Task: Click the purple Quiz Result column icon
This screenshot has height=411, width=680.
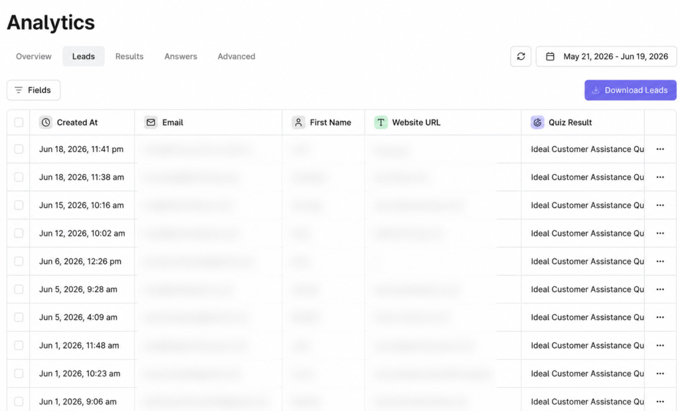Action: click(x=537, y=123)
